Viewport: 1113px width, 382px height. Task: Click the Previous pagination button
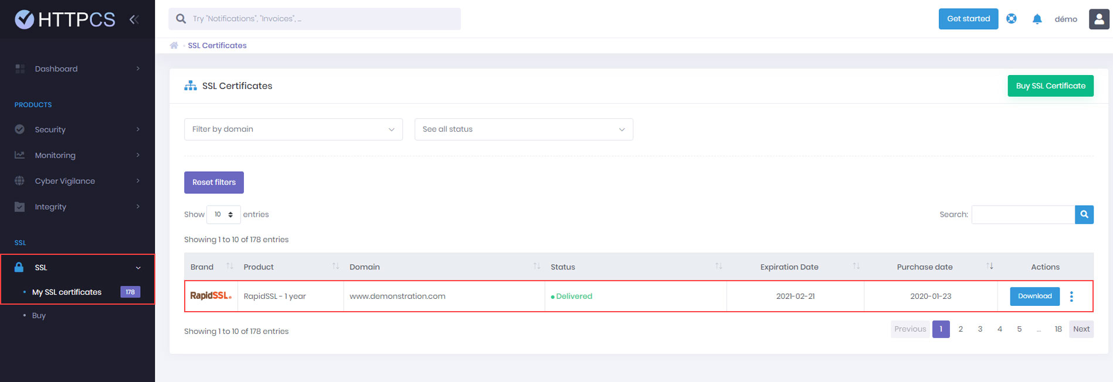[x=910, y=329]
